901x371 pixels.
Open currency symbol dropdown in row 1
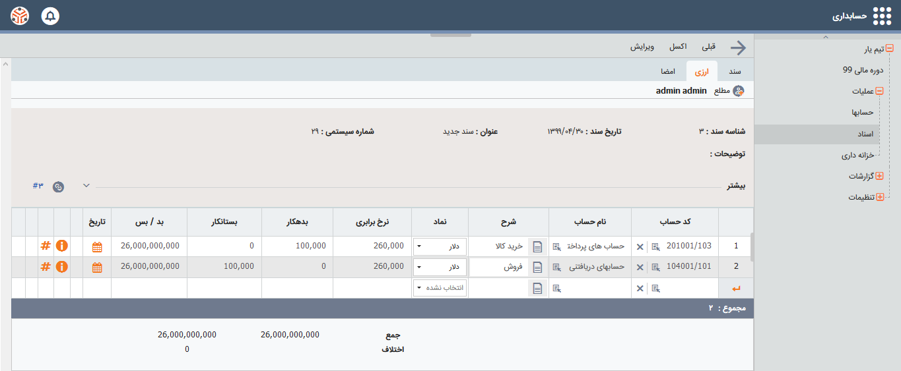440,246
